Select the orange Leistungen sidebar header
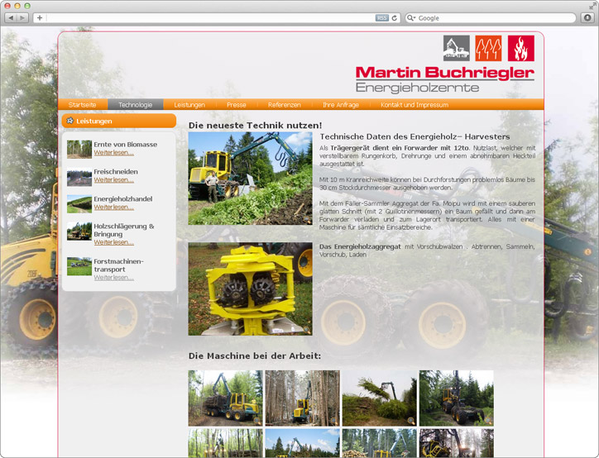Viewport: 599px width, 458px height. pos(119,121)
